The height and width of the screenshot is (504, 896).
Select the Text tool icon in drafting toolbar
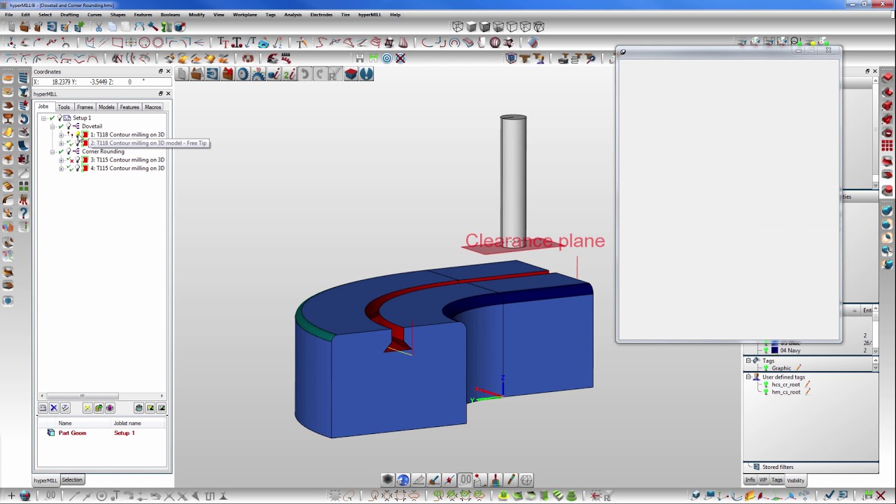pyautogui.click(x=223, y=43)
